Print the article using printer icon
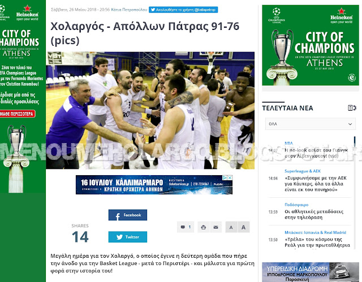The image size is (362, 282). coord(204,227)
